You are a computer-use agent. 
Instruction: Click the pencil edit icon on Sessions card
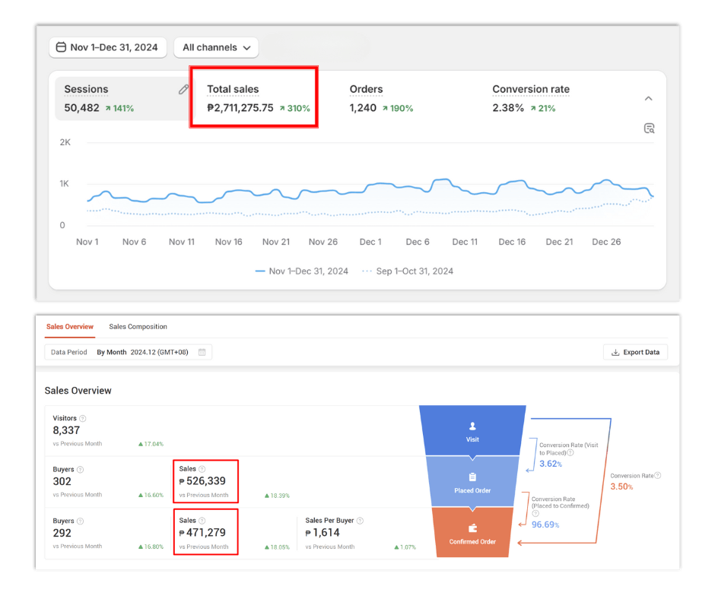(183, 90)
